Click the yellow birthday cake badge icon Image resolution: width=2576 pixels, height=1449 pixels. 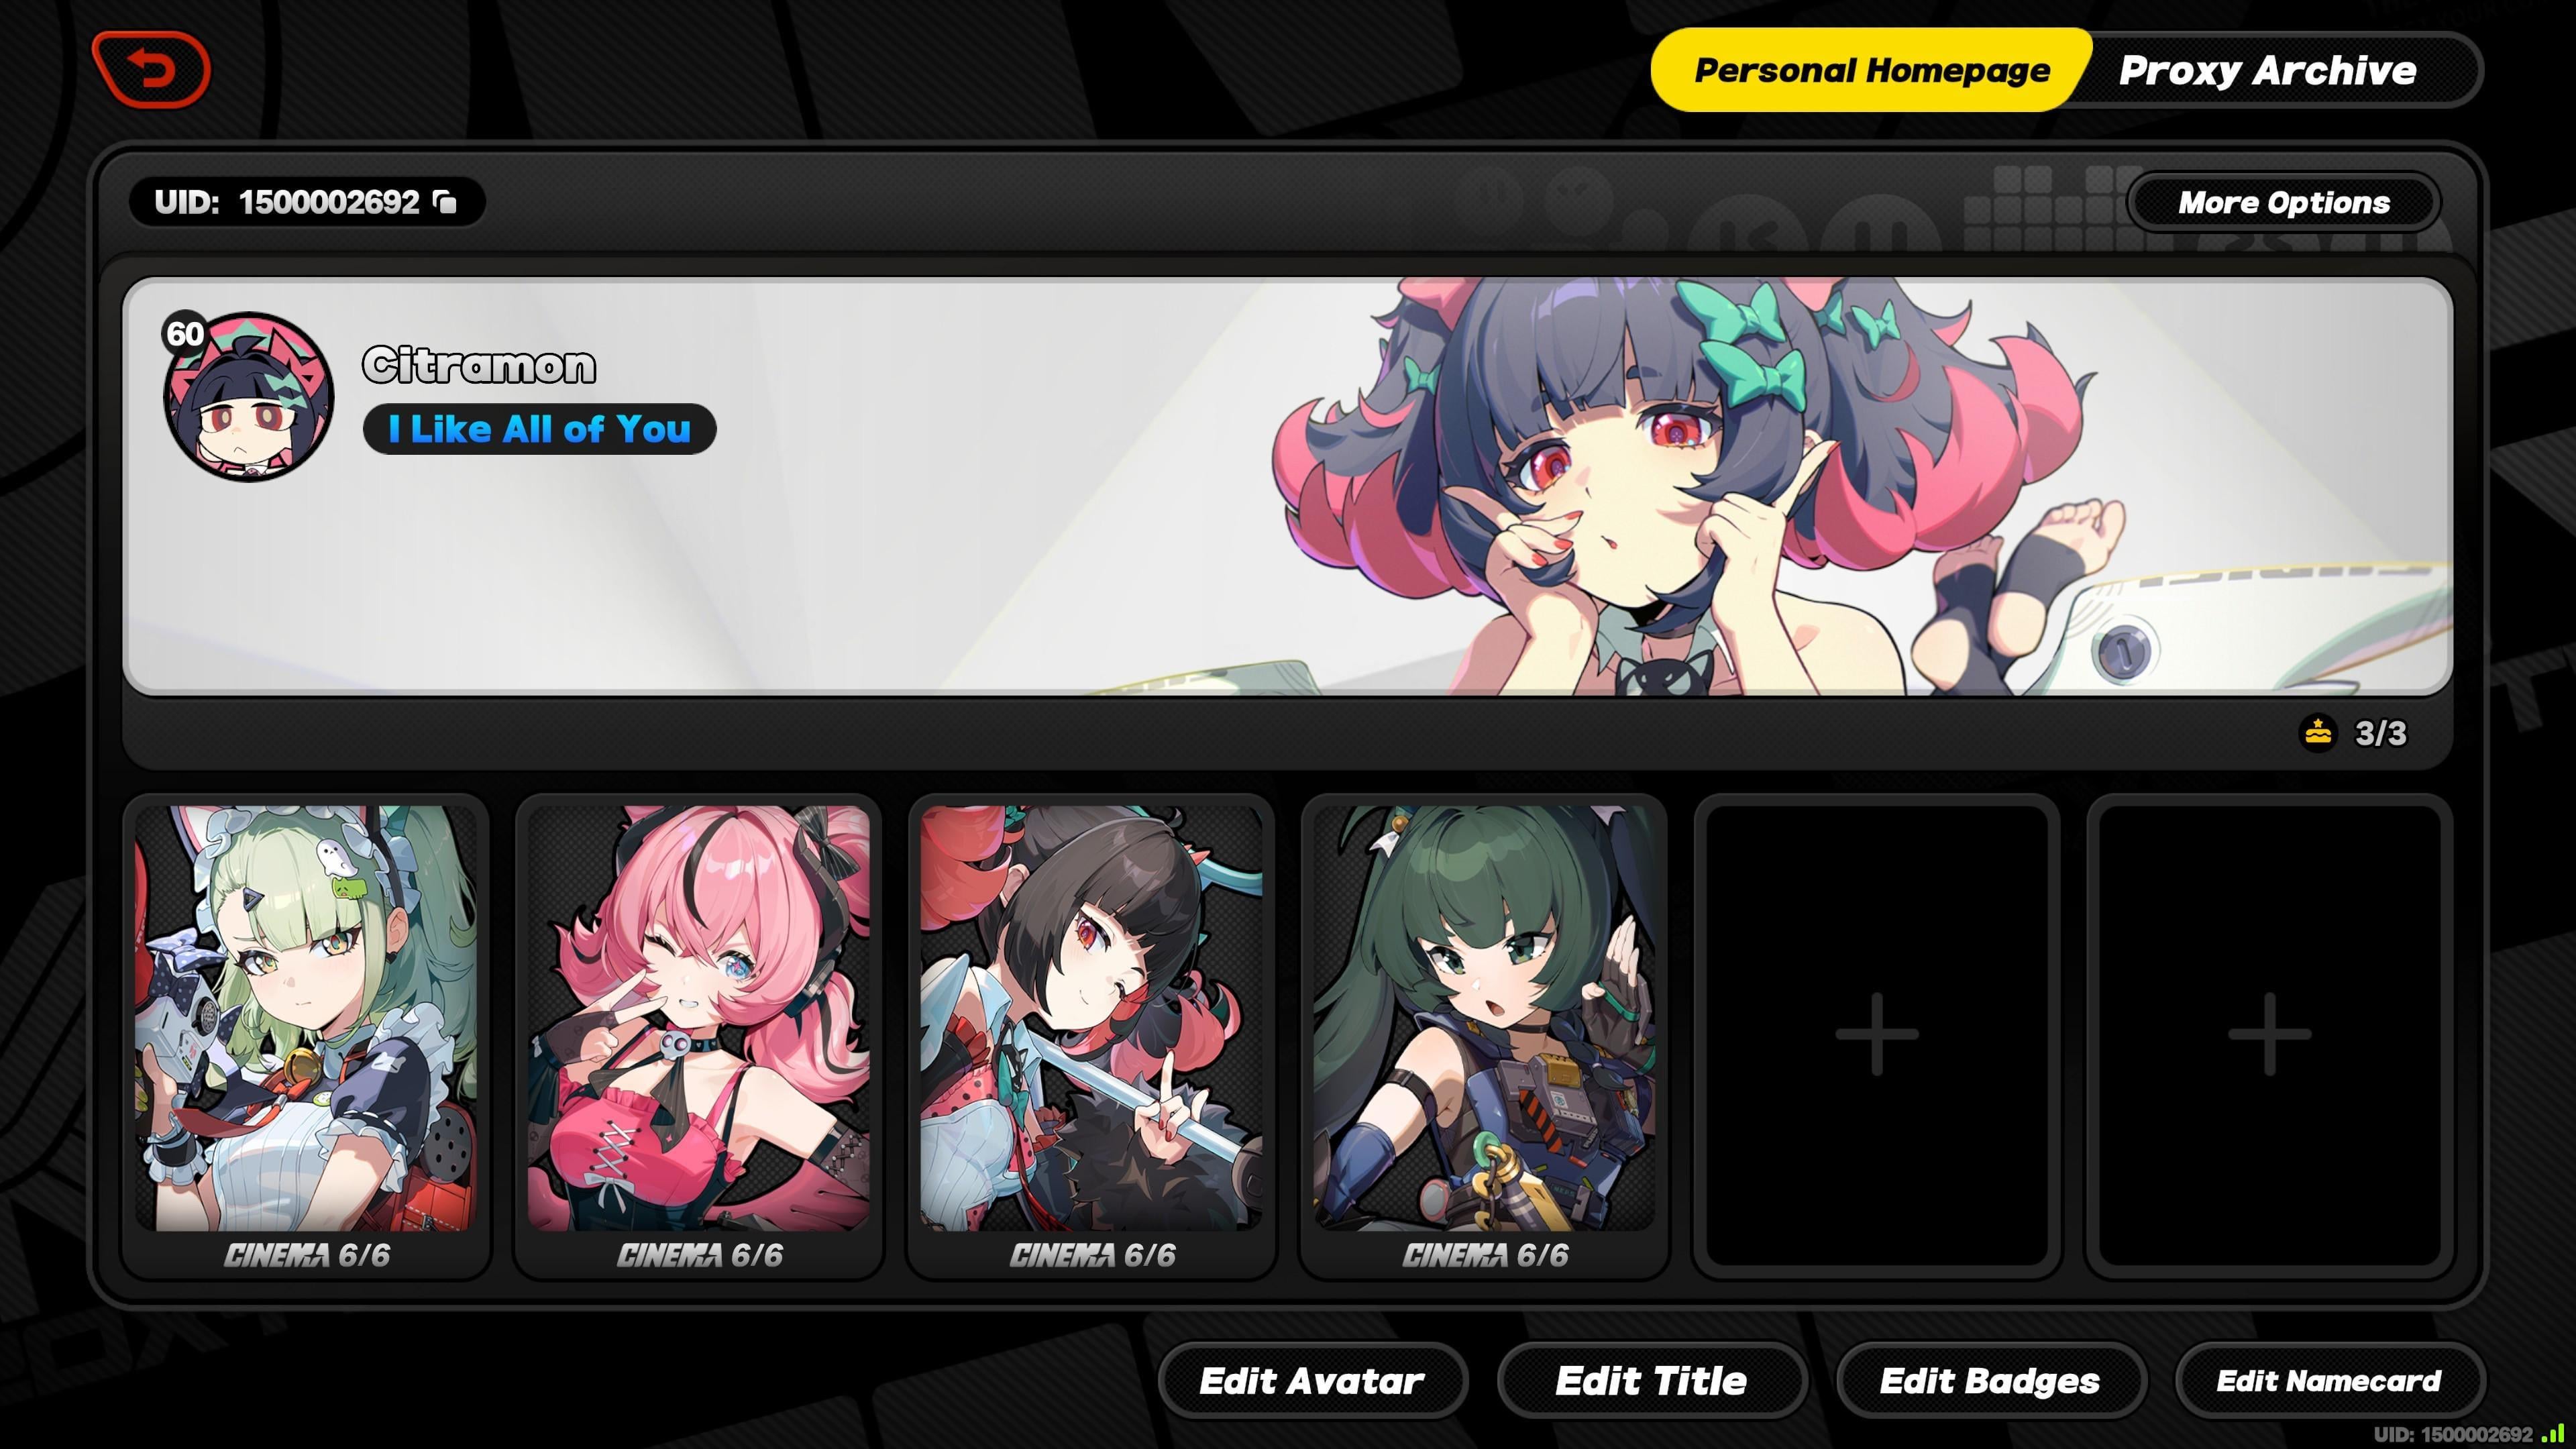coord(2318,733)
